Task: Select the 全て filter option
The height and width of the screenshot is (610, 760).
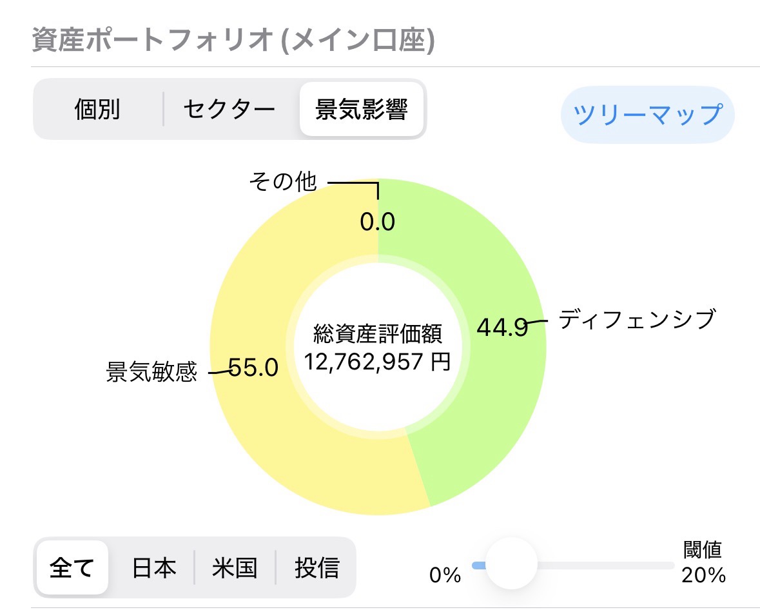Action: [x=72, y=567]
